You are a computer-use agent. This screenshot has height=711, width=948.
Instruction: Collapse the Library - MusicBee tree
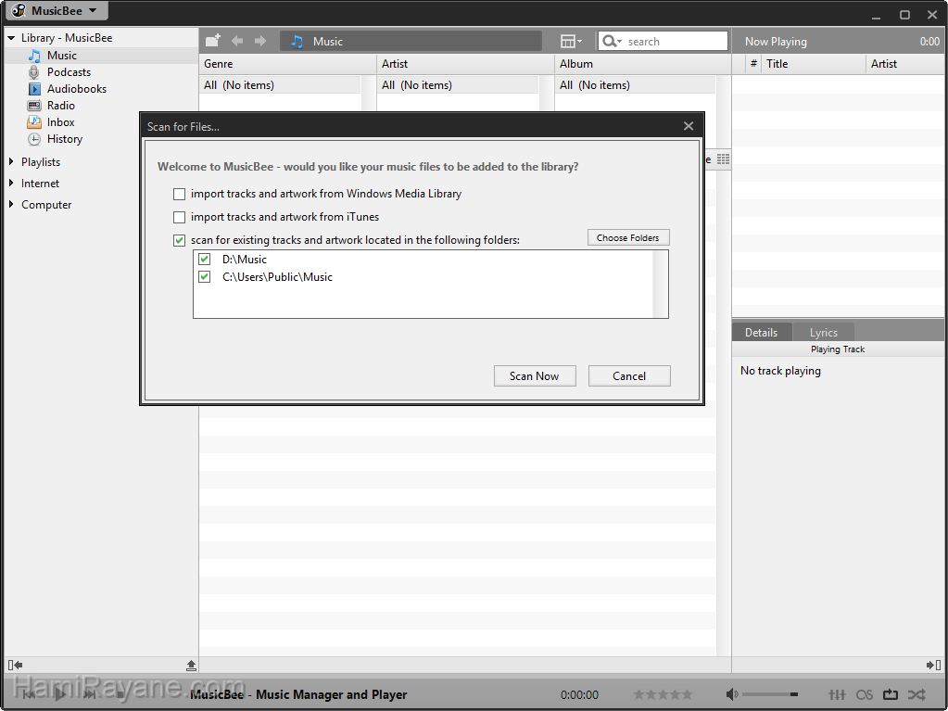click(11, 37)
